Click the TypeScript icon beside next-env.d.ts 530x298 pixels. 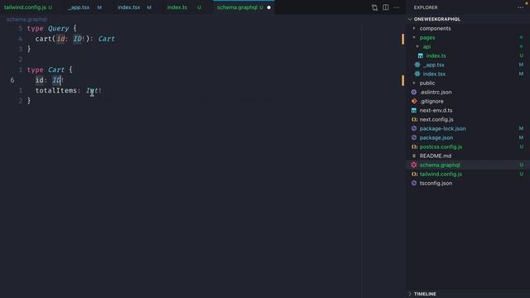coord(414,110)
